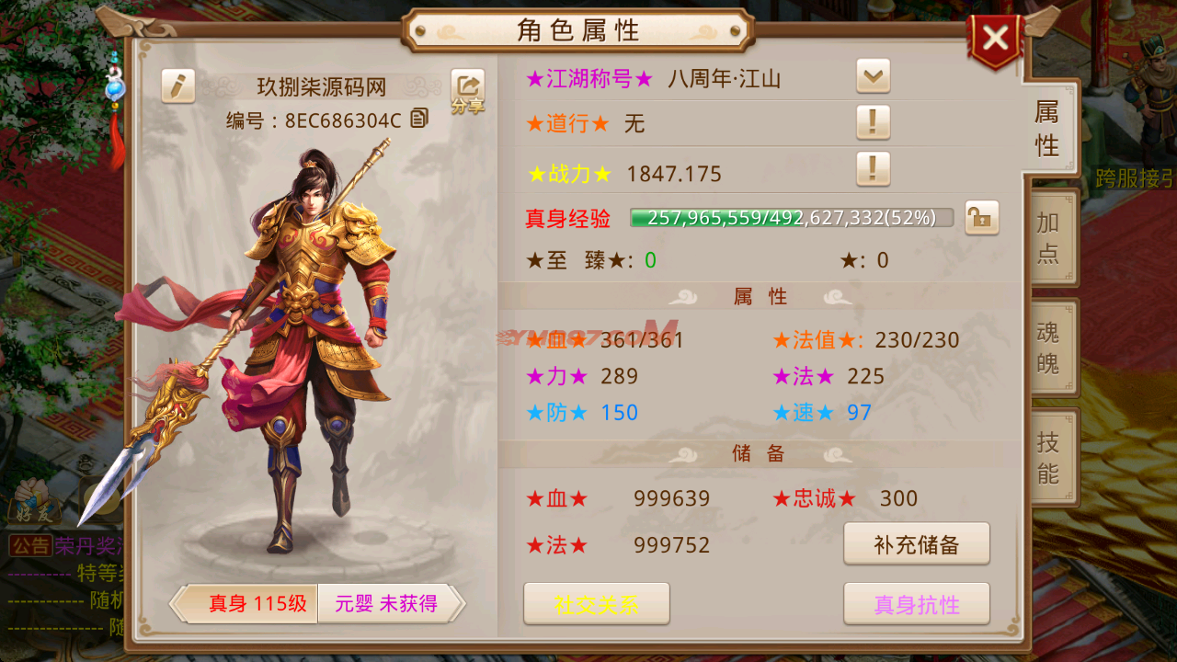Screen dimensions: 1177x662
Task: Open the 魂魄 side tab
Action: [x=1050, y=348]
